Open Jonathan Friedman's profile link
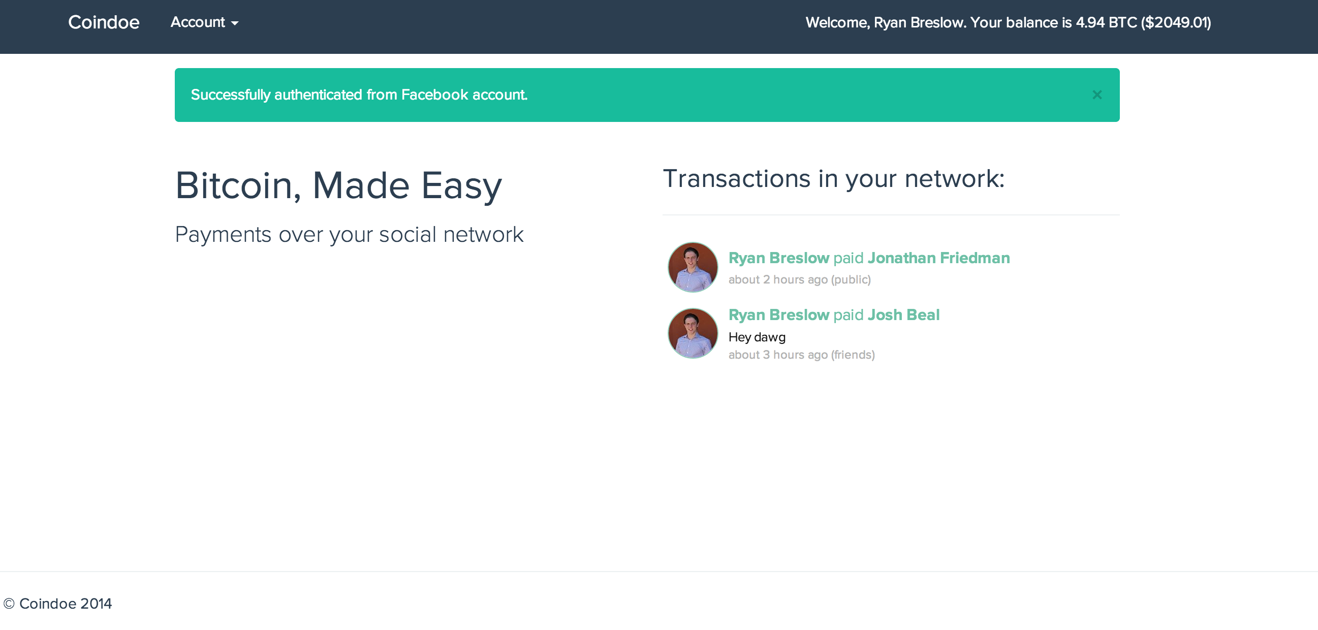Screen dimensions: 1318x630 coord(938,258)
